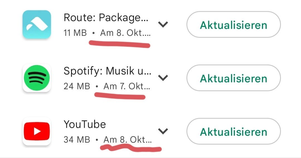Tap the Spotify app icon
Viewport: 301px width, 158px height.
click(37, 78)
